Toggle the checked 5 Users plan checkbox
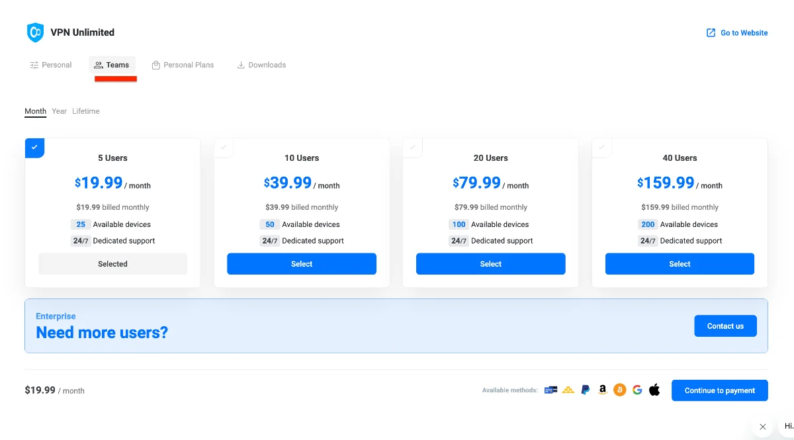This screenshot has width=794, height=440. [x=34, y=148]
